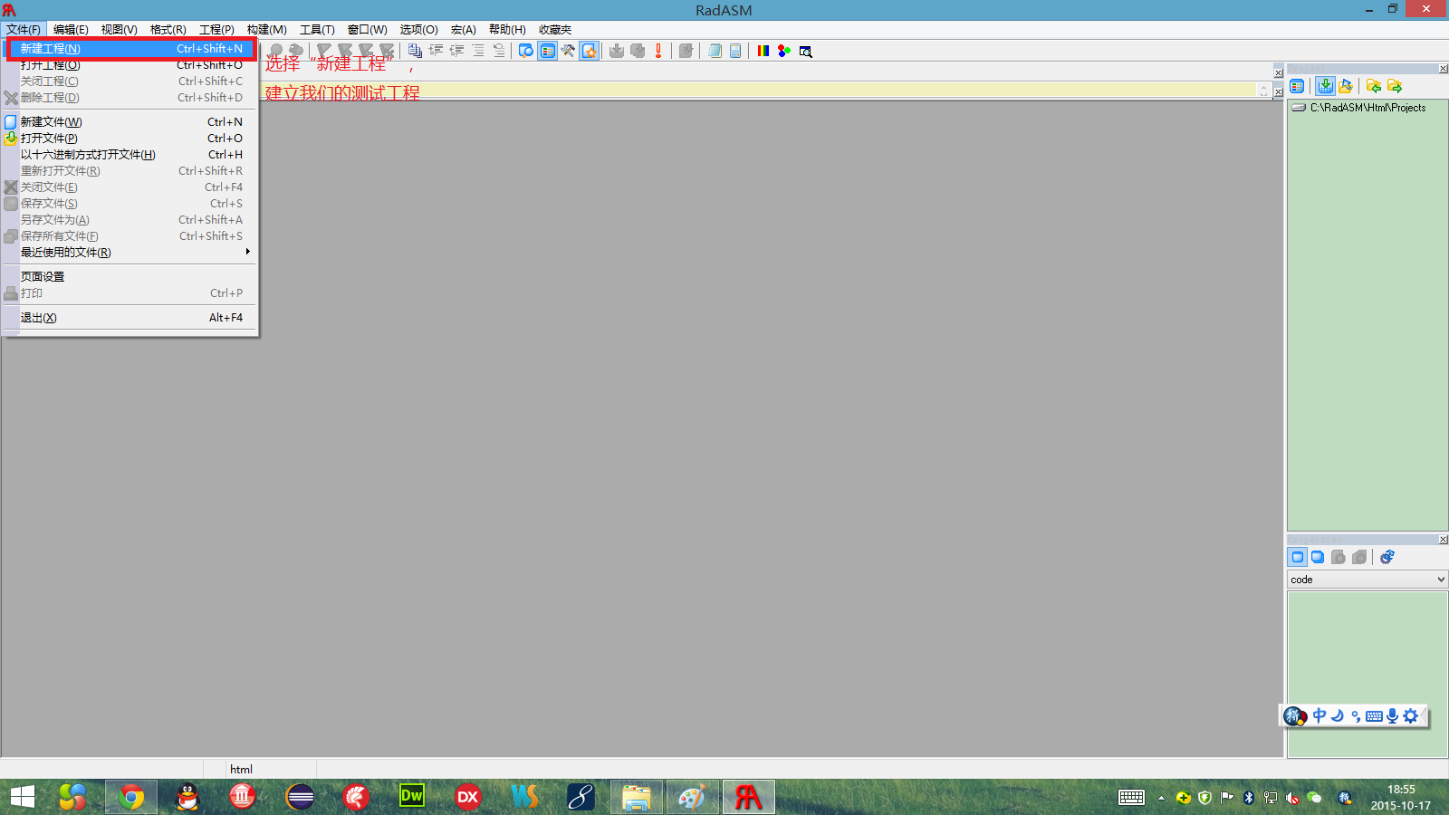Viewport: 1449px width, 815px height.
Task: Select 页面设置 menu entry
Action: (131, 277)
